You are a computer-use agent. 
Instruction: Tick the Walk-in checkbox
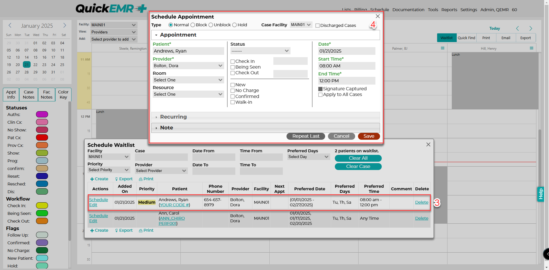(x=232, y=102)
